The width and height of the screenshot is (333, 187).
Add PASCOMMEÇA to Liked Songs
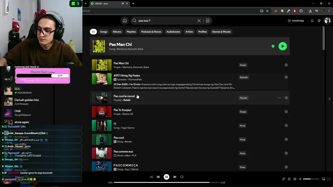coord(286,167)
